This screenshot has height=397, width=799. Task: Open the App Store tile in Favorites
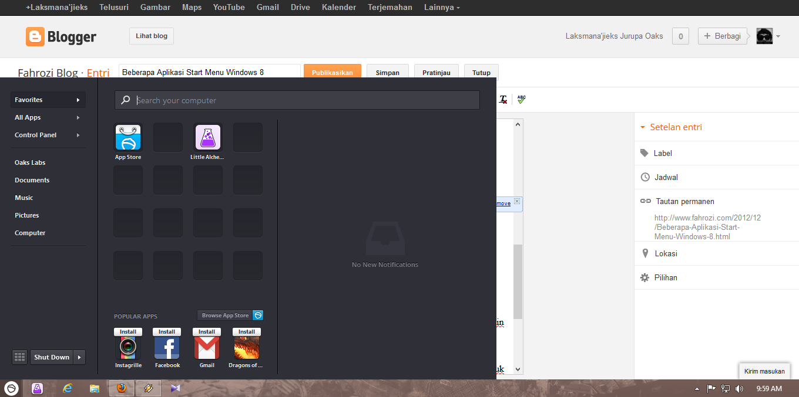point(128,138)
